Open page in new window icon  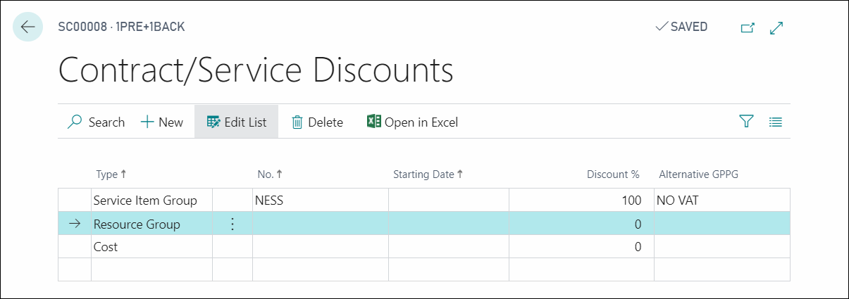tap(748, 27)
